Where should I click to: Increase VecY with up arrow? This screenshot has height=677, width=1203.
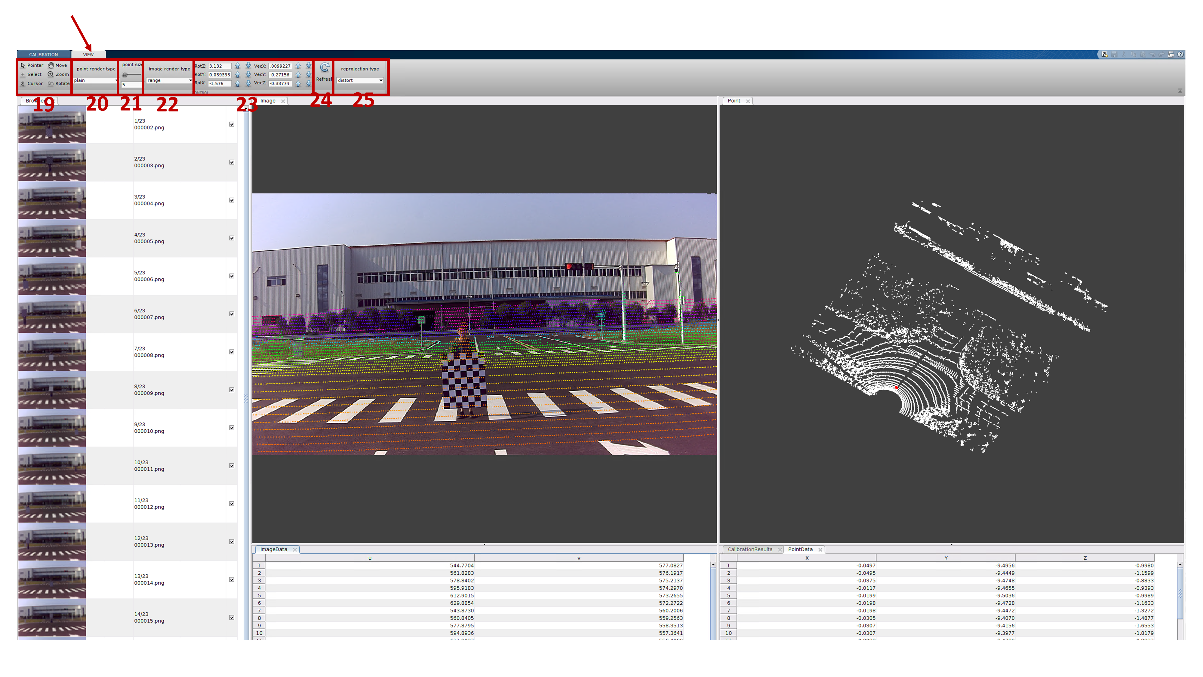[298, 75]
